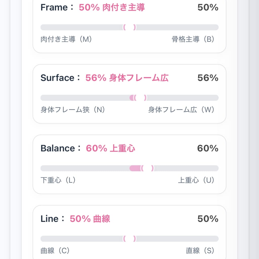This screenshot has height=259, width=259.
Task: Click the pink 56% 身体フレーム広 result text
Action: point(127,78)
